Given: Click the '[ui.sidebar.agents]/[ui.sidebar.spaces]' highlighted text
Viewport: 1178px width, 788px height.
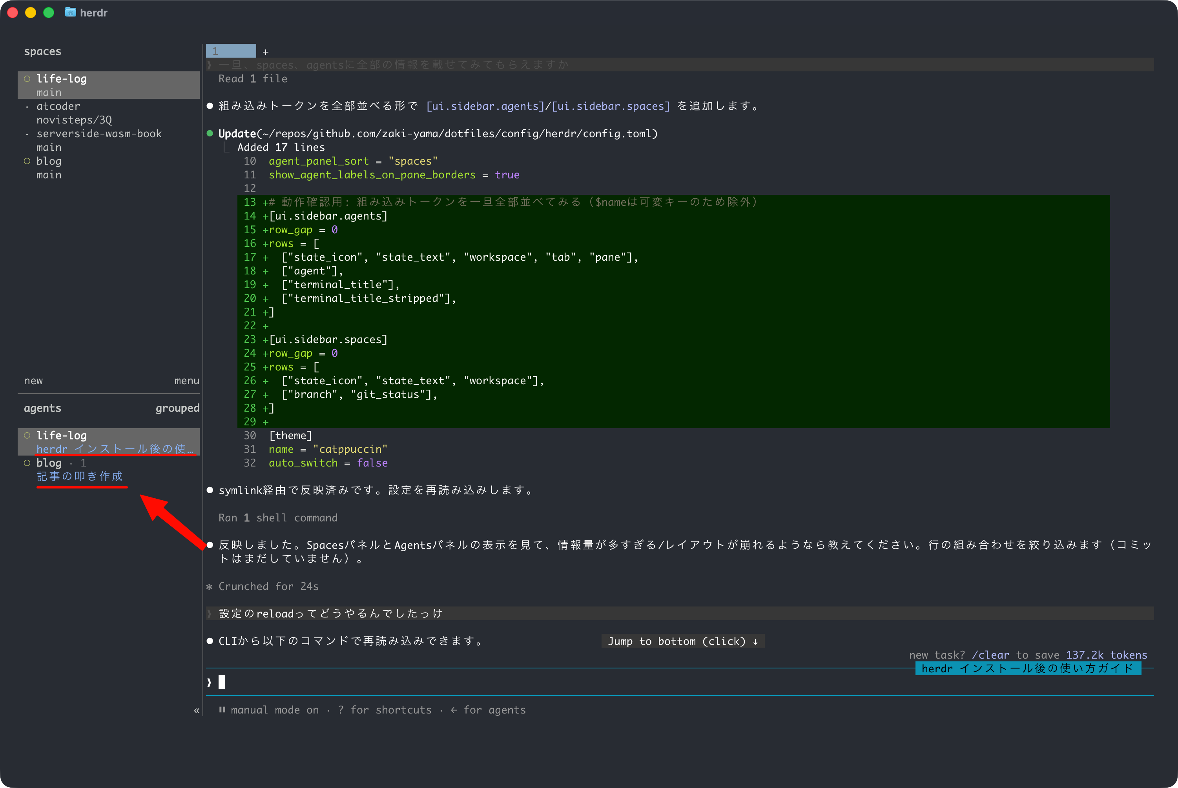Looking at the screenshot, I should tap(548, 106).
